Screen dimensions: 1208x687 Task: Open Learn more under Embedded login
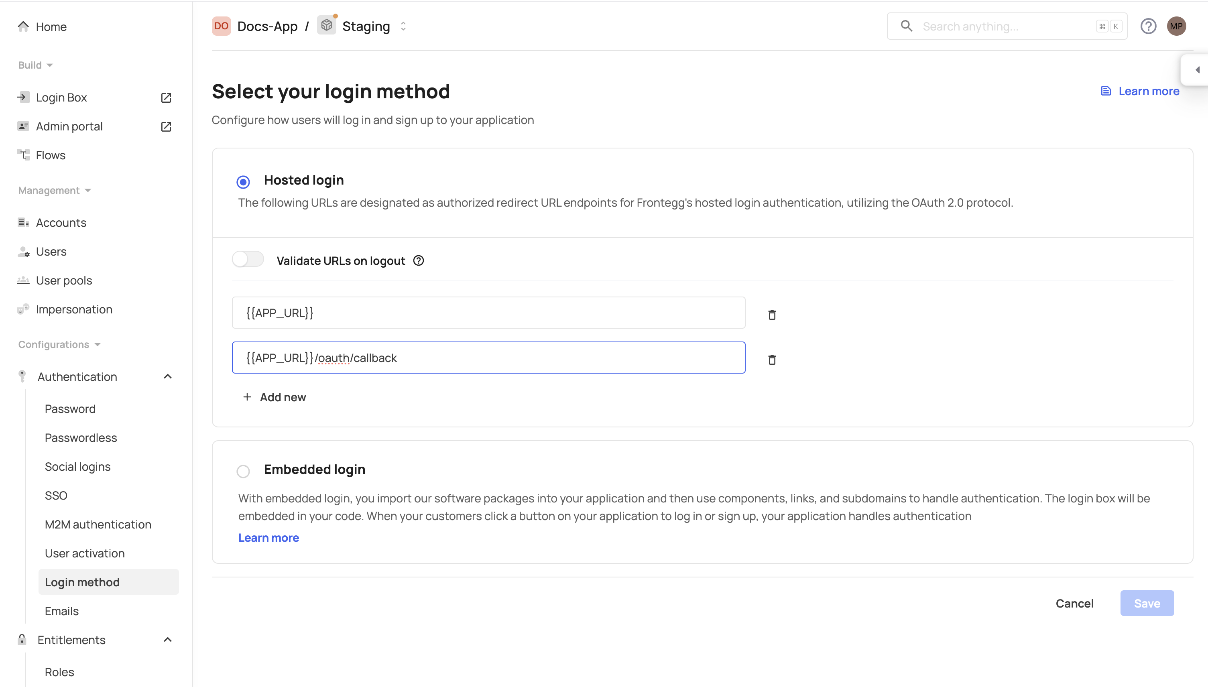pyautogui.click(x=268, y=538)
